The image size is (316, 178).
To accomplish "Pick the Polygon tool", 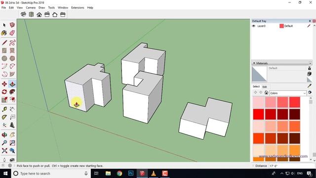I will pyautogui.click(x=12, y=58).
